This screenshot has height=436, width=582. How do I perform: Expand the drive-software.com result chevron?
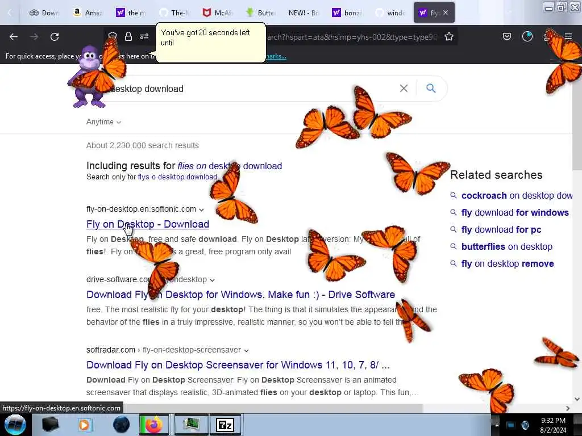212,280
